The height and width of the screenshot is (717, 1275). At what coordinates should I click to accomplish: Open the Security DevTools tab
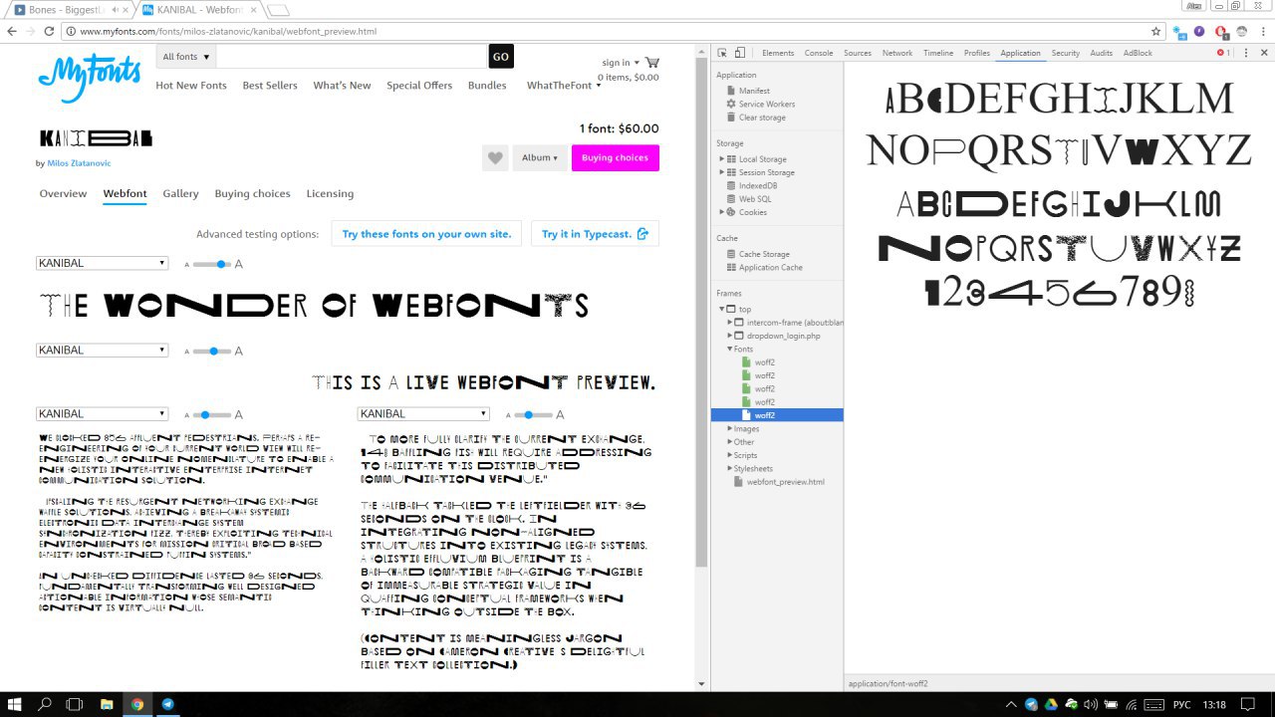click(x=1066, y=53)
